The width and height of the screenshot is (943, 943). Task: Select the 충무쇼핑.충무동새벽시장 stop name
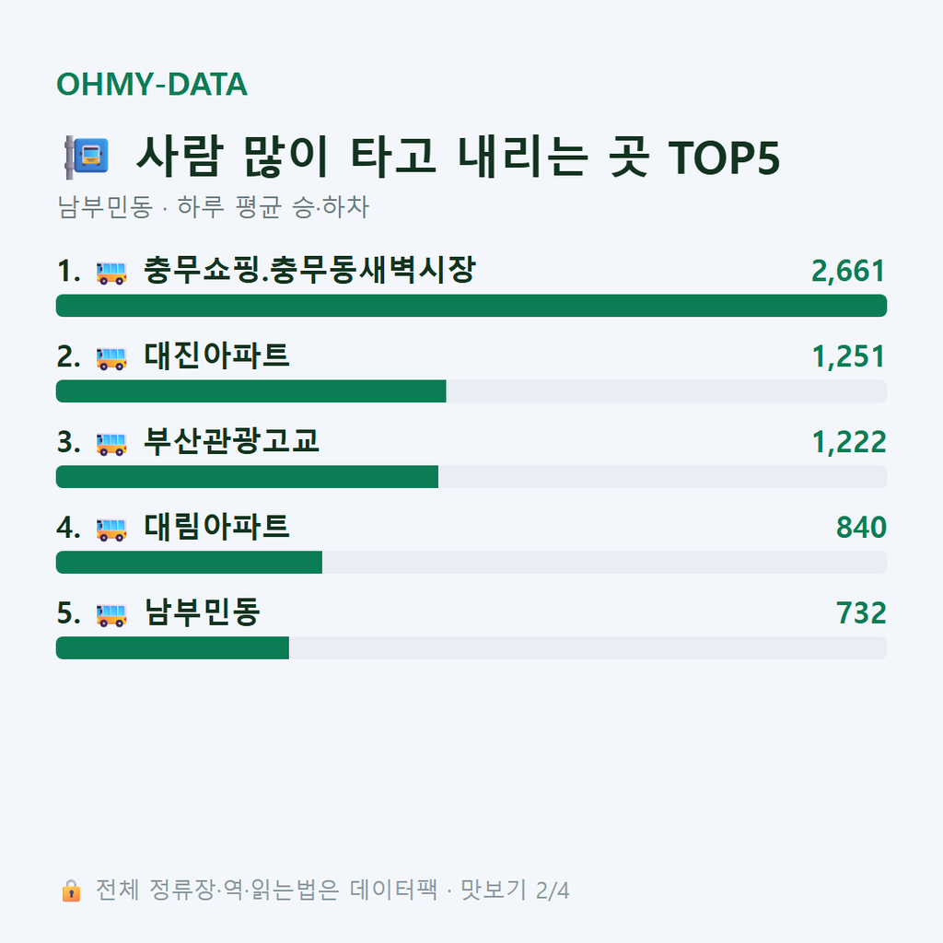(309, 270)
